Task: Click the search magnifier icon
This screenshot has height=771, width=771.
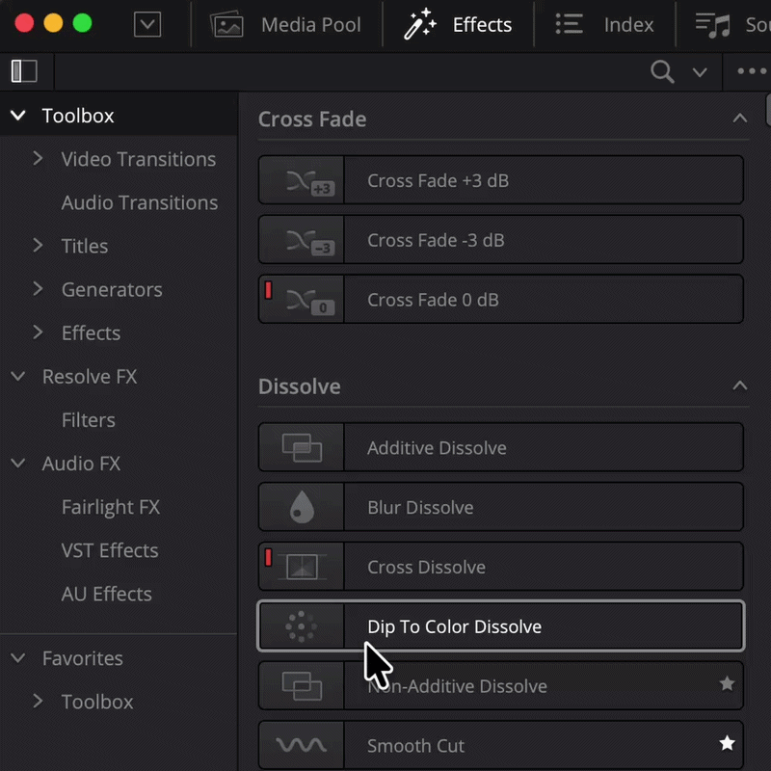Action: pos(662,71)
